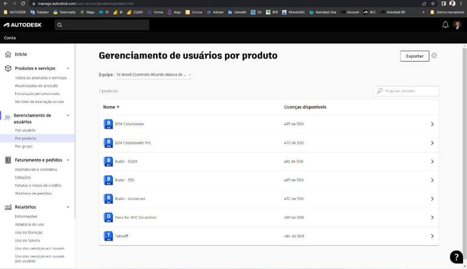Click the Autodesk logo
This screenshot has width=467, height=269.
point(23,25)
